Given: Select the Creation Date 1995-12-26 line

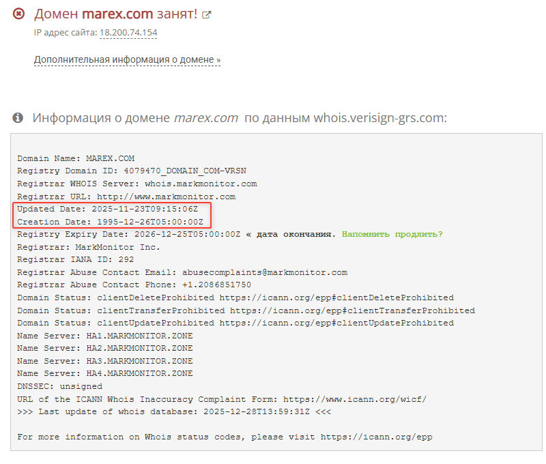Looking at the screenshot, I should pos(111,222).
